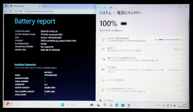Go back in the Settings window
This screenshot has width=193, height=112.
pos(99,8)
